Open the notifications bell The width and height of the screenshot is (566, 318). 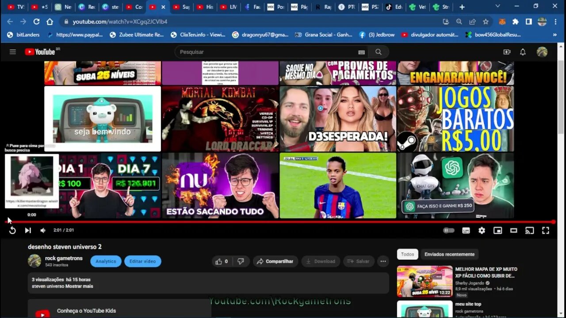point(523,52)
